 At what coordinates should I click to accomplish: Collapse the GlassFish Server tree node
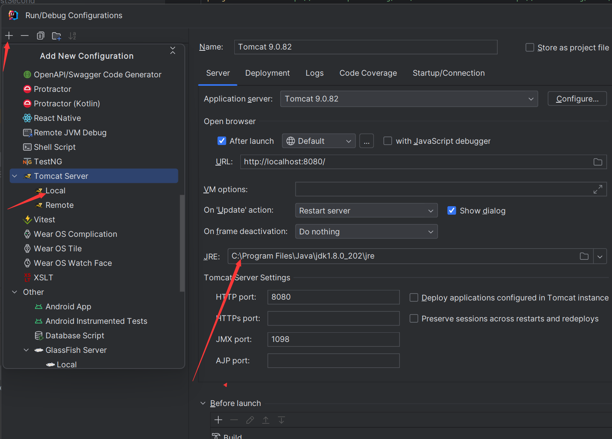[26, 350]
